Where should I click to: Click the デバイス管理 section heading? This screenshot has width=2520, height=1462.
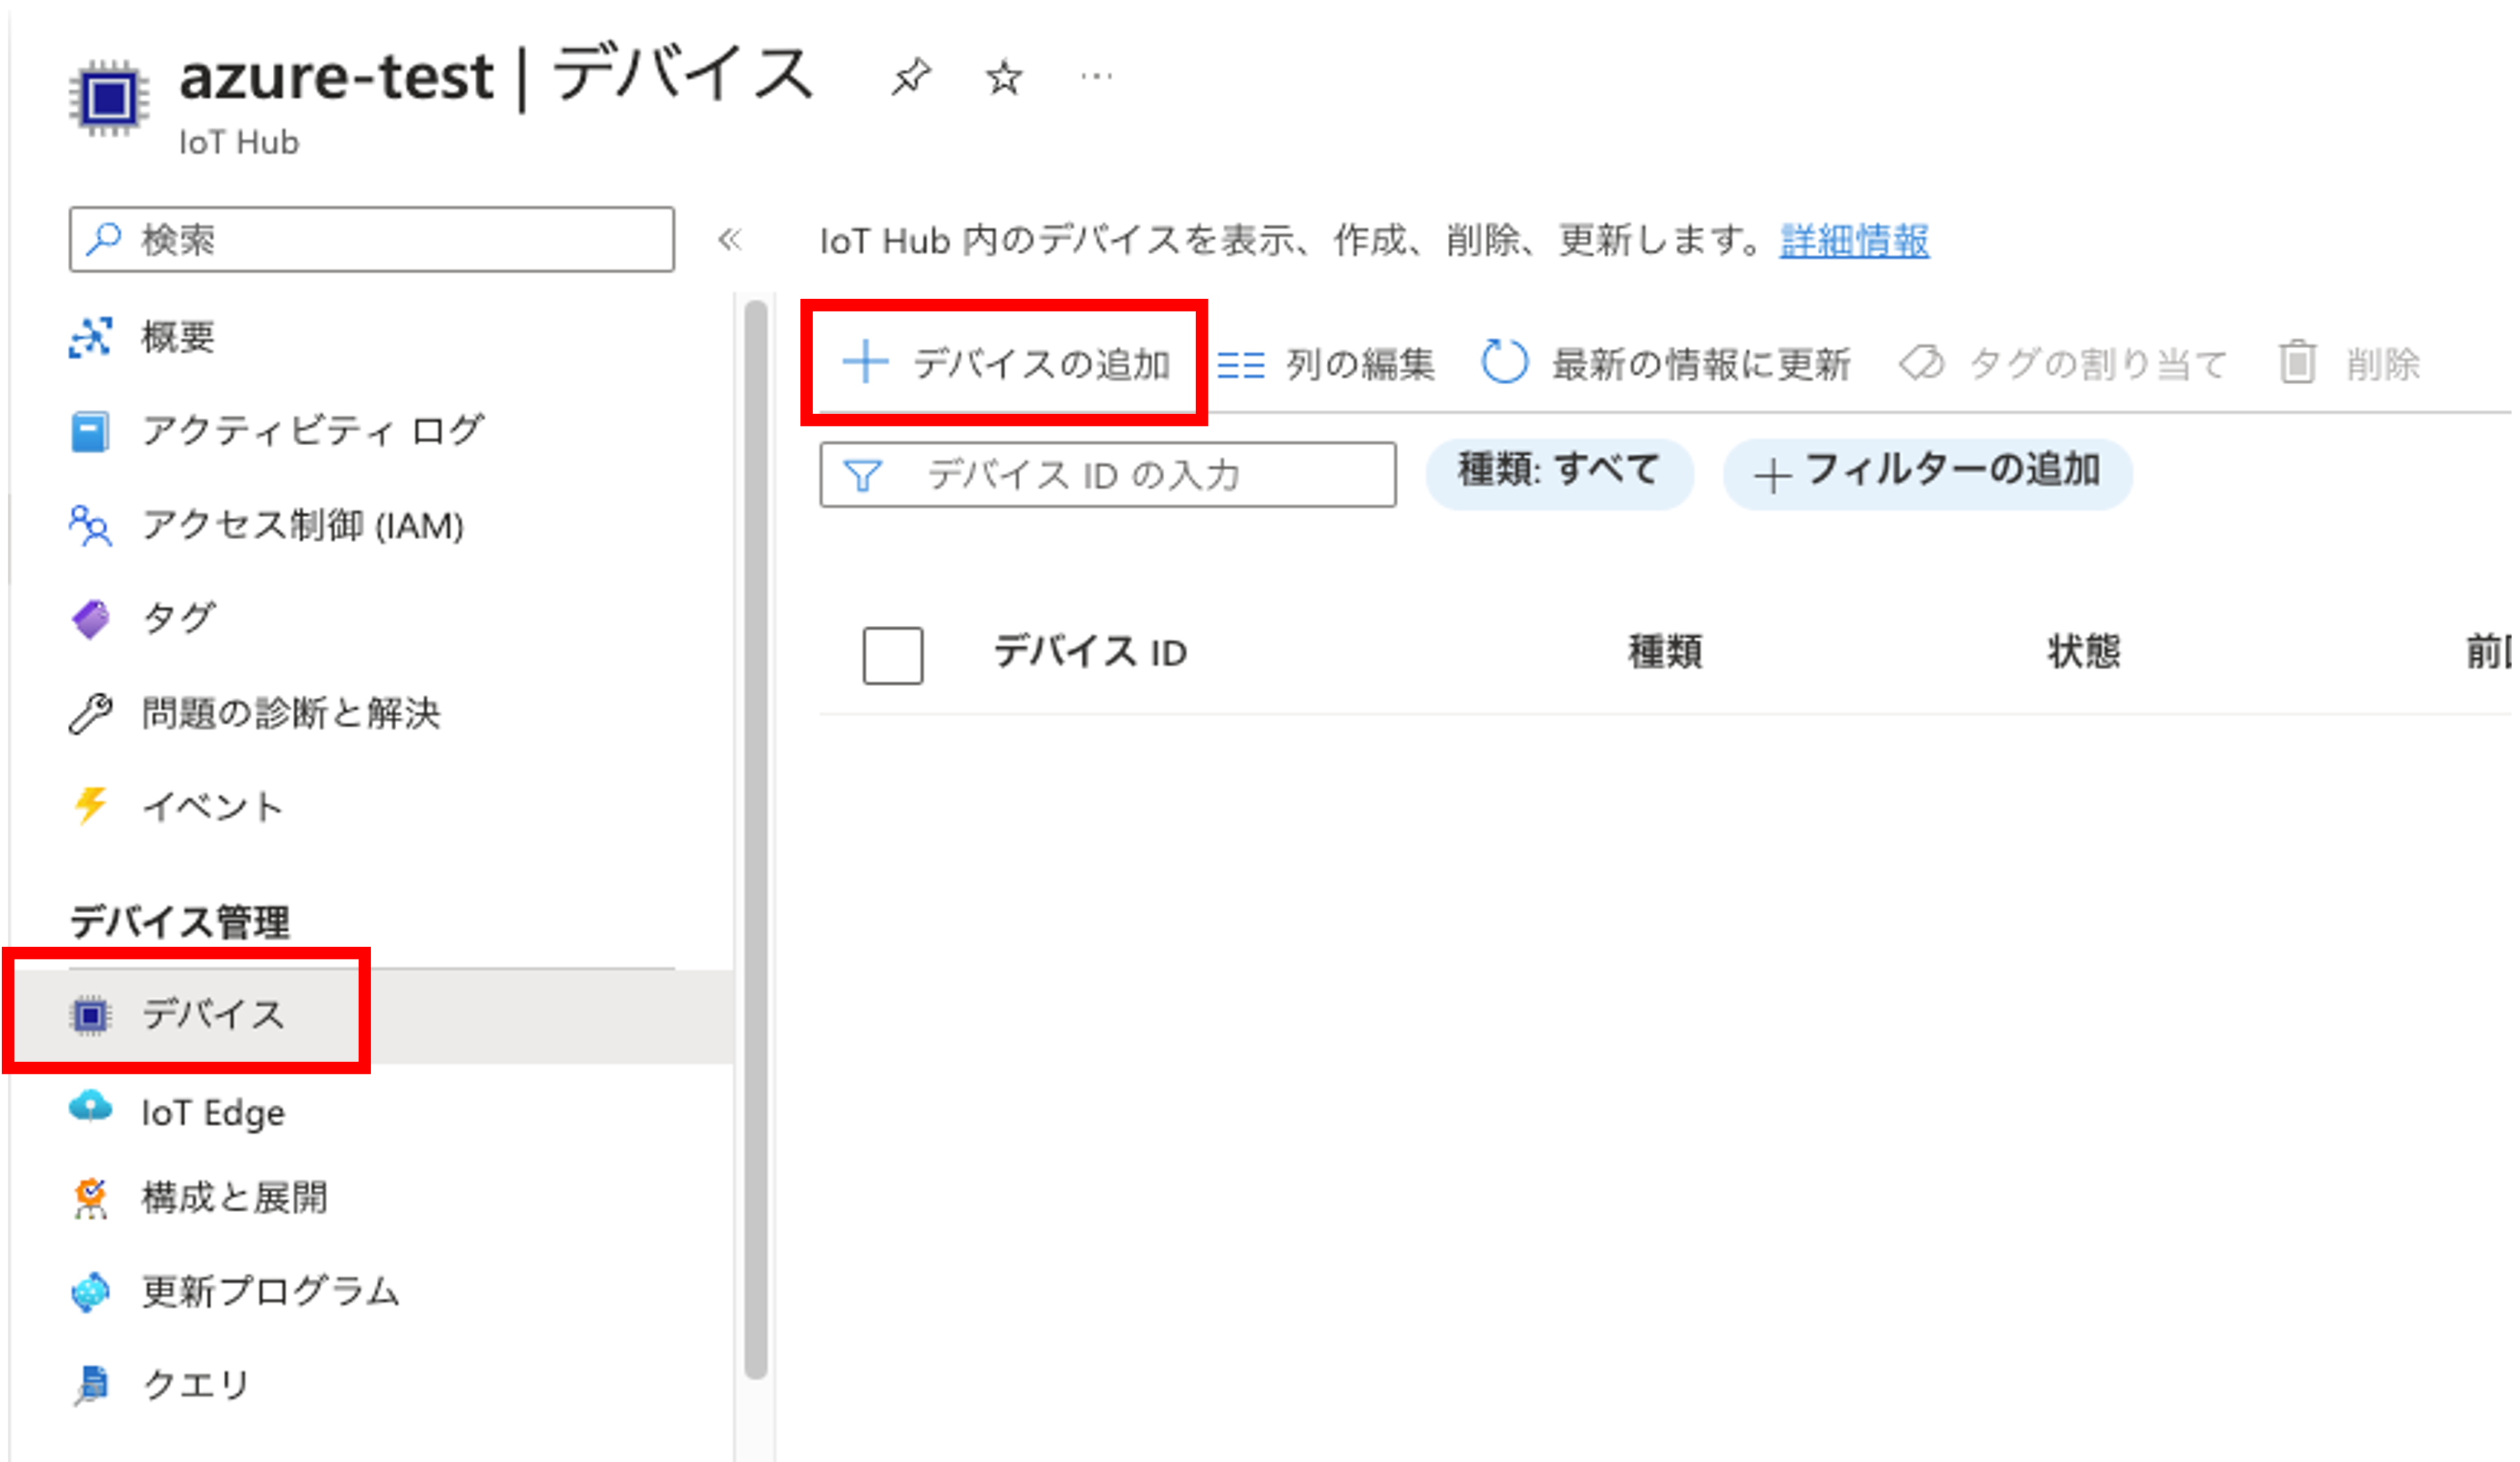(180, 921)
